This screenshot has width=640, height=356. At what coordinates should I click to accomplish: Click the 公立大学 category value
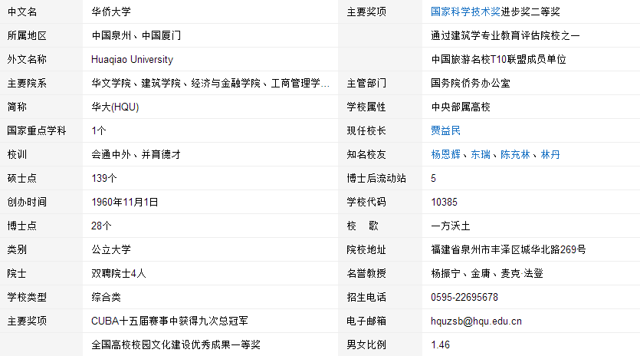point(111,249)
